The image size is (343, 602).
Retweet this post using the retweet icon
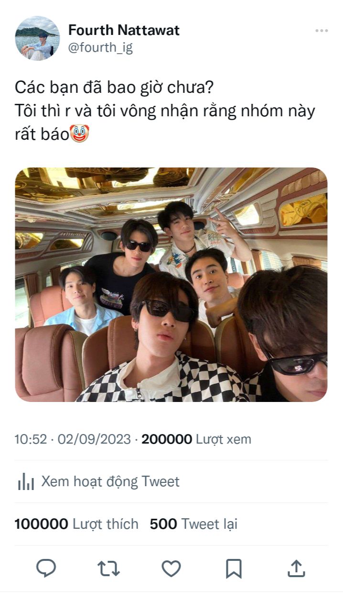pos(109,569)
